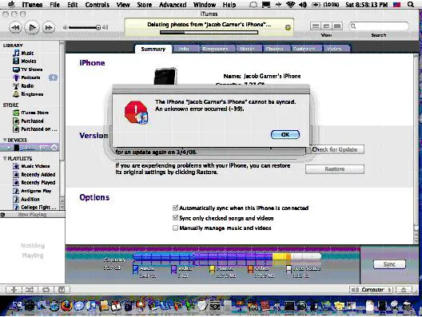
Task: Click the photo deletion progress bar
Action: click(x=209, y=33)
